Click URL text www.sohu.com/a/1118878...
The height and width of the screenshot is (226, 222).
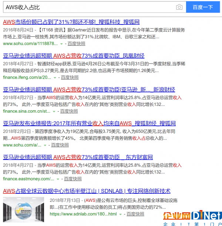[30, 43]
